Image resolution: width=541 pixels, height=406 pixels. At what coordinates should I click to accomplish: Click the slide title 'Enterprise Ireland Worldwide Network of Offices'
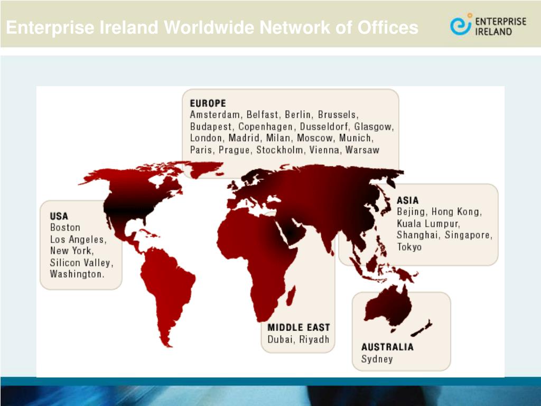[212, 27]
